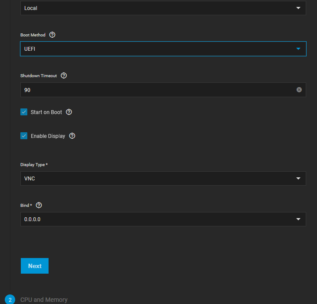Click the Start on Boot label text
Image resolution: width=317 pixels, height=304 pixels.
click(x=46, y=112)
